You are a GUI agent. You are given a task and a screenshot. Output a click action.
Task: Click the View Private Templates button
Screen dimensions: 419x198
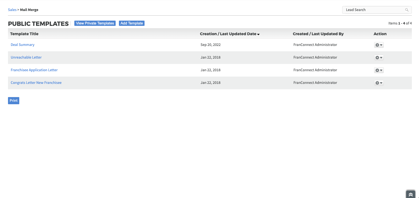click(x=95, y=23)
